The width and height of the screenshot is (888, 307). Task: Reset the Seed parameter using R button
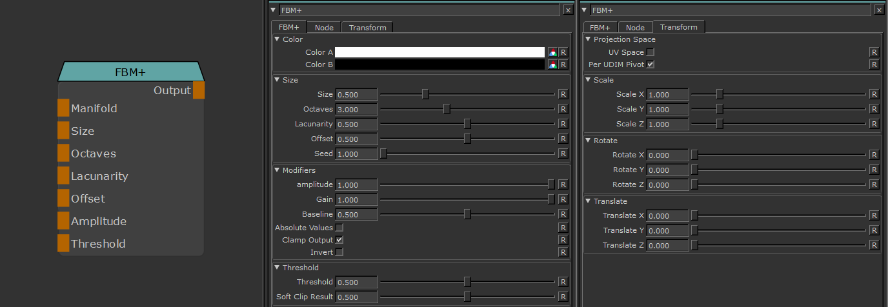click(563, 153)
